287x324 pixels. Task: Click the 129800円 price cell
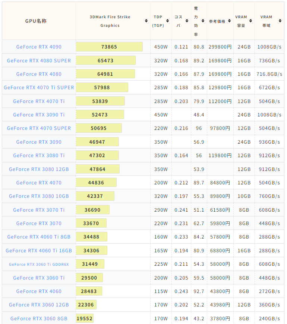point(220,88)
